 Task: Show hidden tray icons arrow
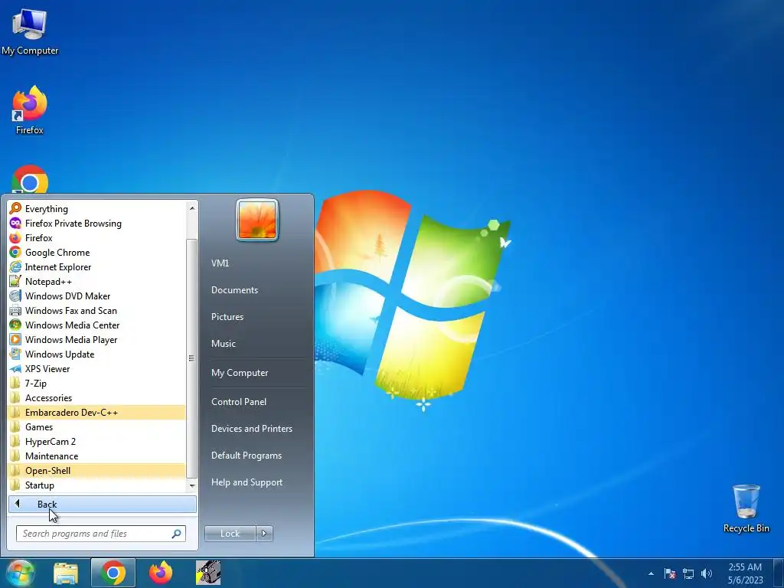pyautogui.click(x=651, y=573)
